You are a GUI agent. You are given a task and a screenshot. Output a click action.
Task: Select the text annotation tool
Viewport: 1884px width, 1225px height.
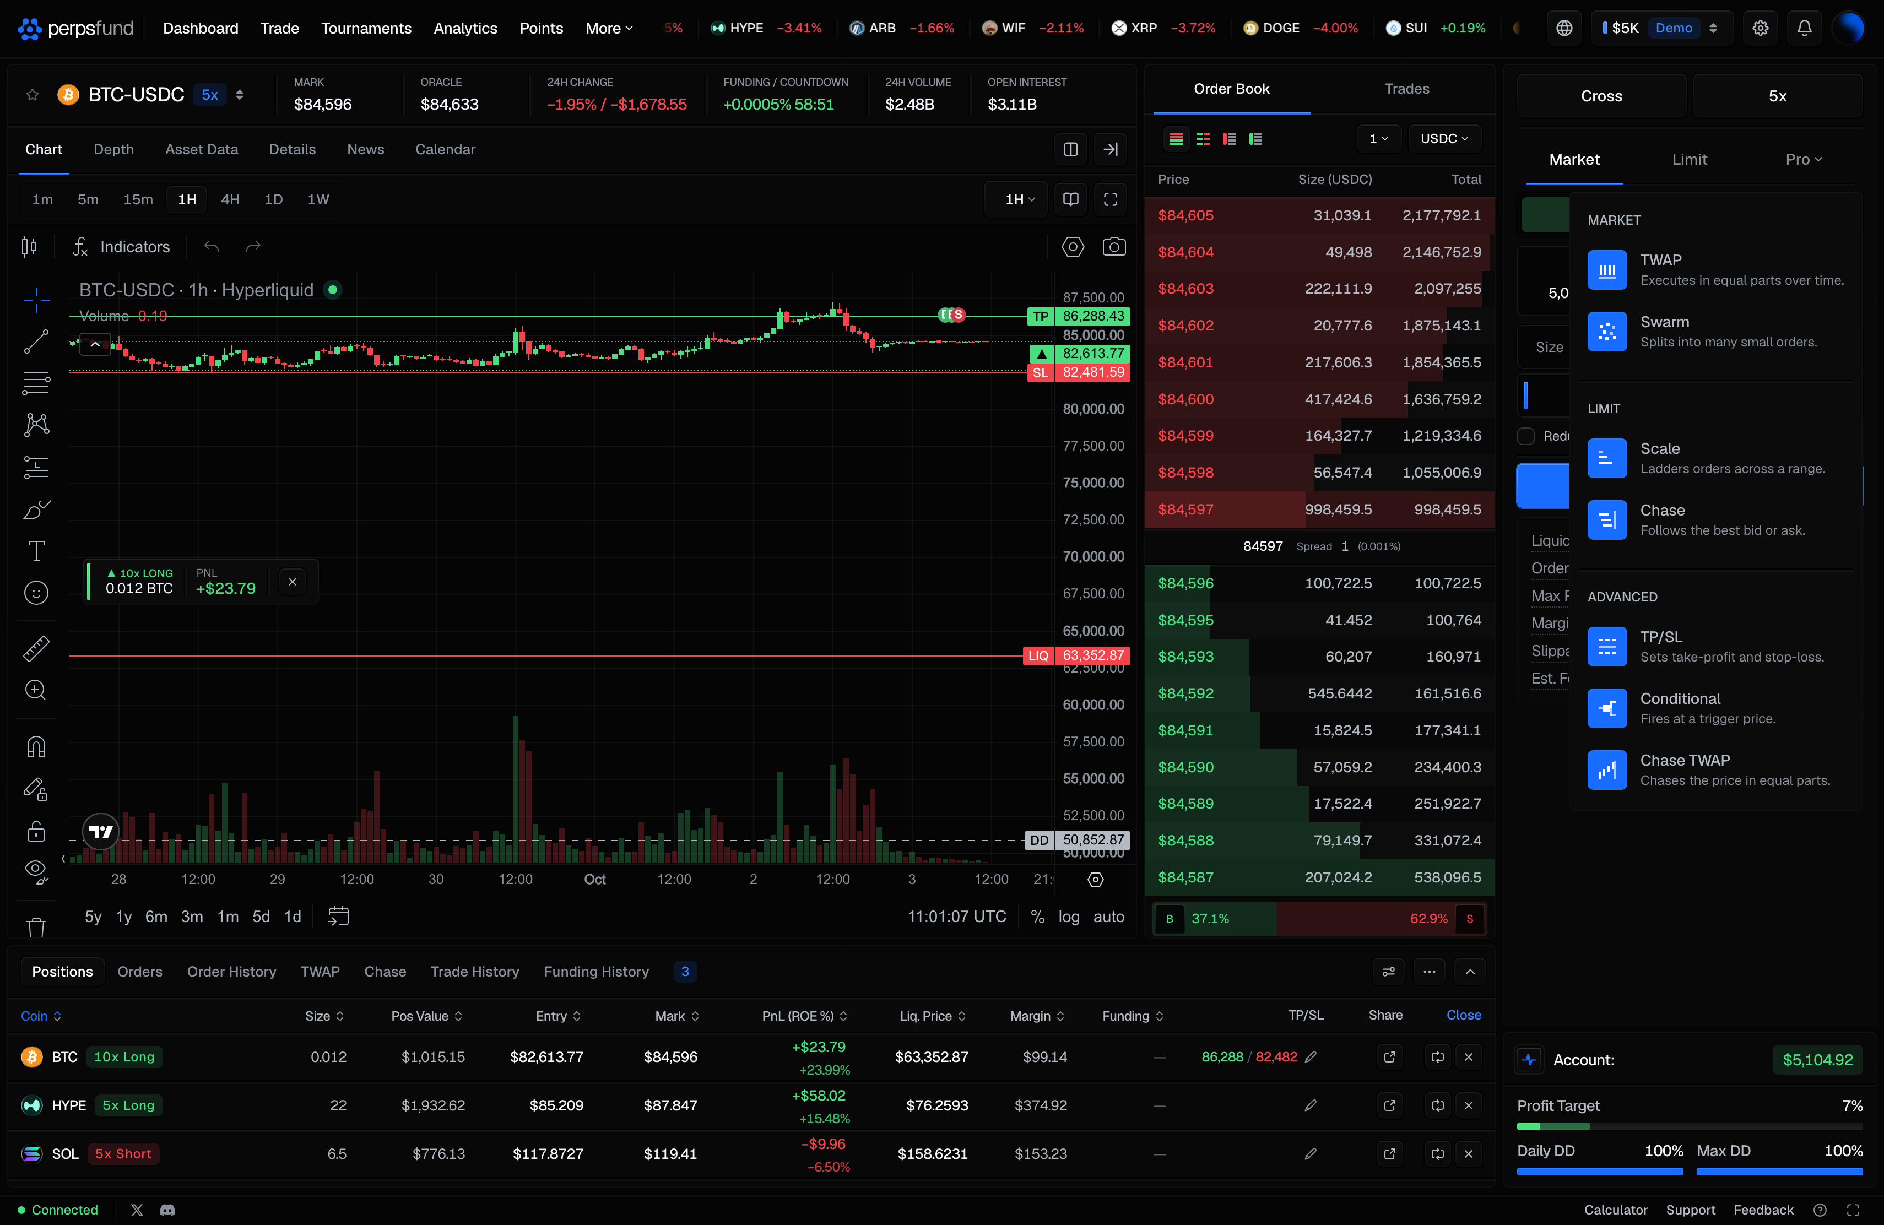[x=36, y=551]
